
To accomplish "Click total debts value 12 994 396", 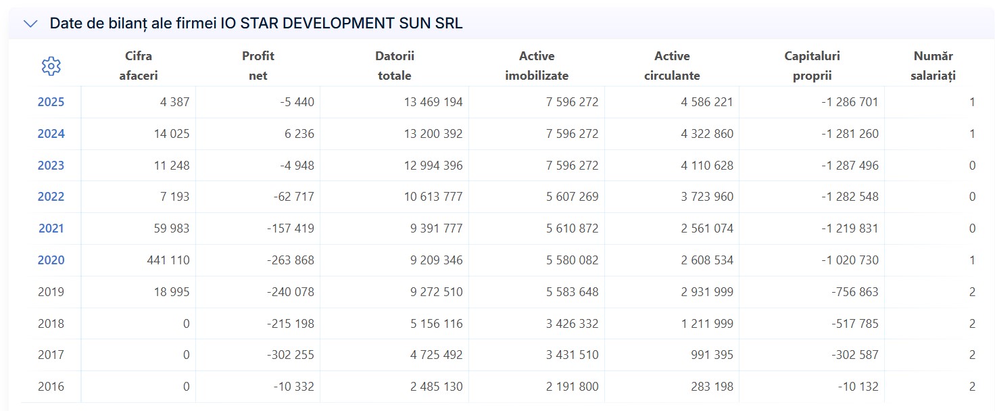I will (x=433, y=166).
